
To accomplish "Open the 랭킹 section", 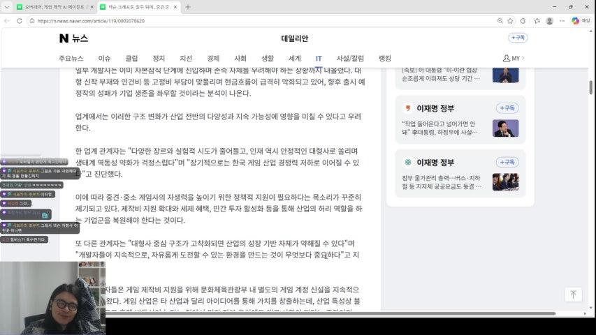I will click(385, 58).
